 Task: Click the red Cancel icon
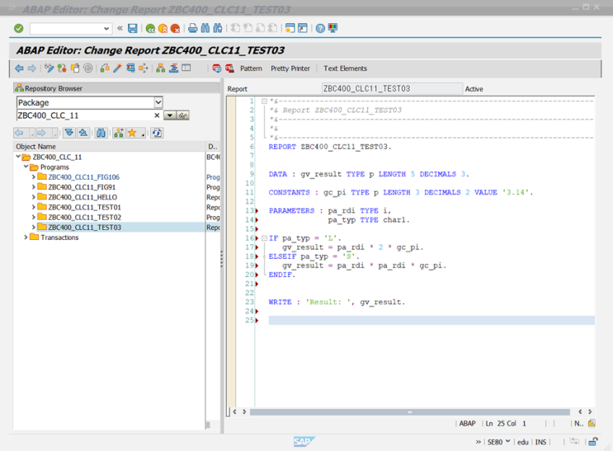[175, 28]
